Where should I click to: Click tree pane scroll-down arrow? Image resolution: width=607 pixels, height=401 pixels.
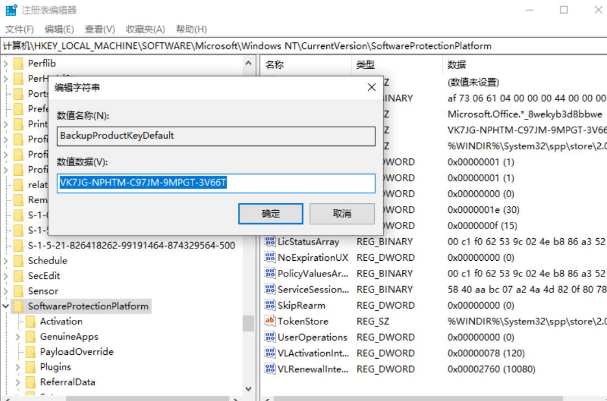(x=249, y=389)
